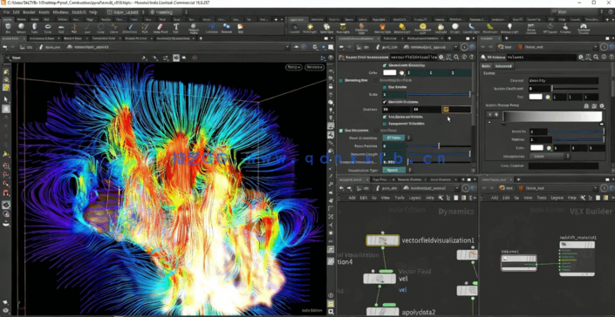
Task: Select the Font shelf tool
Action: [x=175, y=28]
